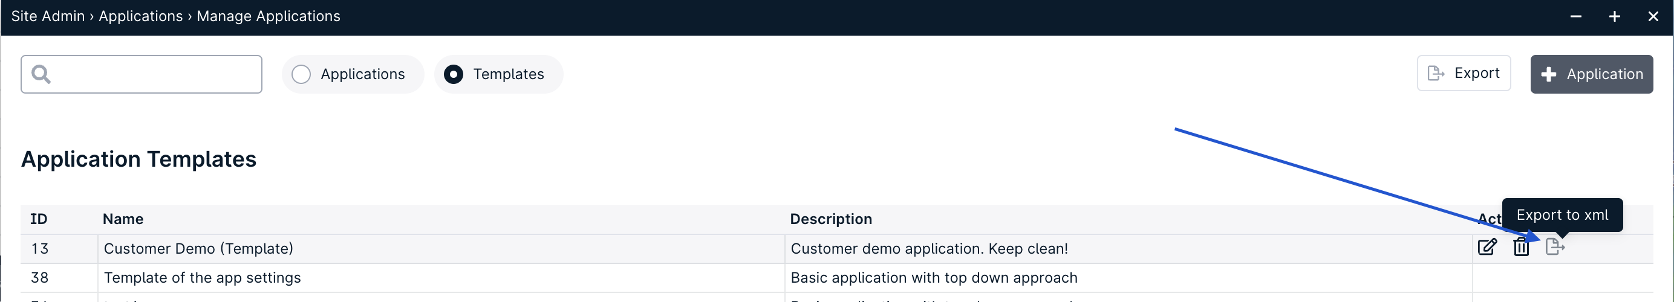This screenshot has height=302, width=1674.
Task: Click the Export button
Action: point(1464,72)
